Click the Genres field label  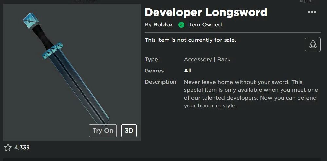[154, 71]
